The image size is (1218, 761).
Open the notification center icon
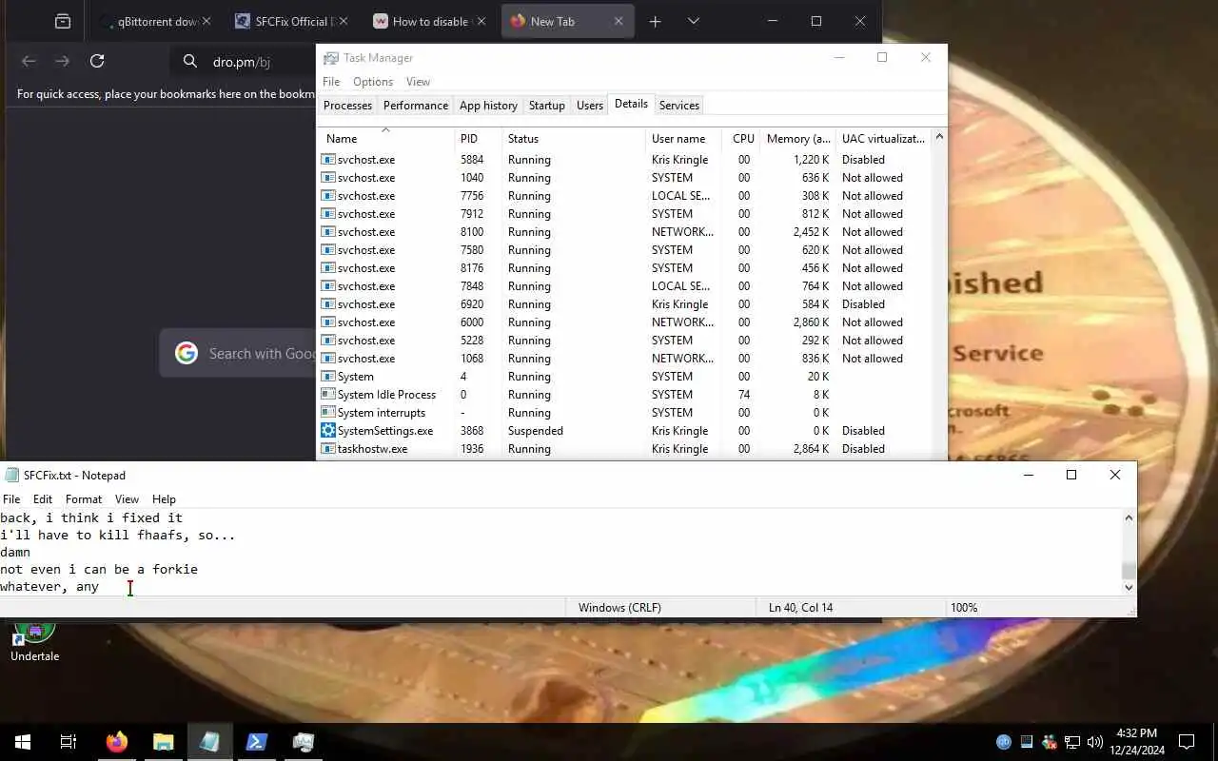(x=1187, y=742)
